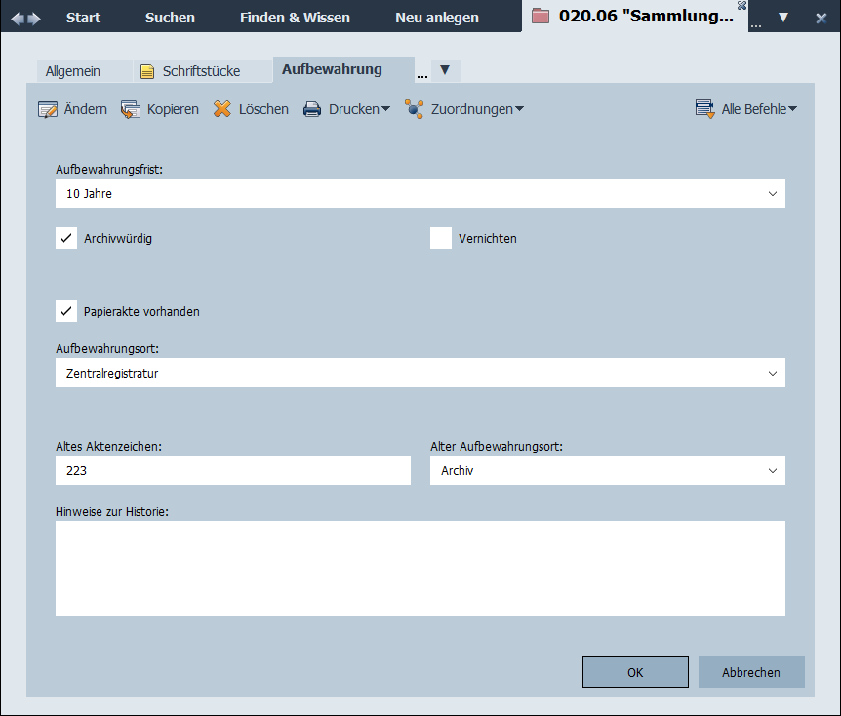
Task: Click the Löschen delete X icon
Action: (222, 109)
